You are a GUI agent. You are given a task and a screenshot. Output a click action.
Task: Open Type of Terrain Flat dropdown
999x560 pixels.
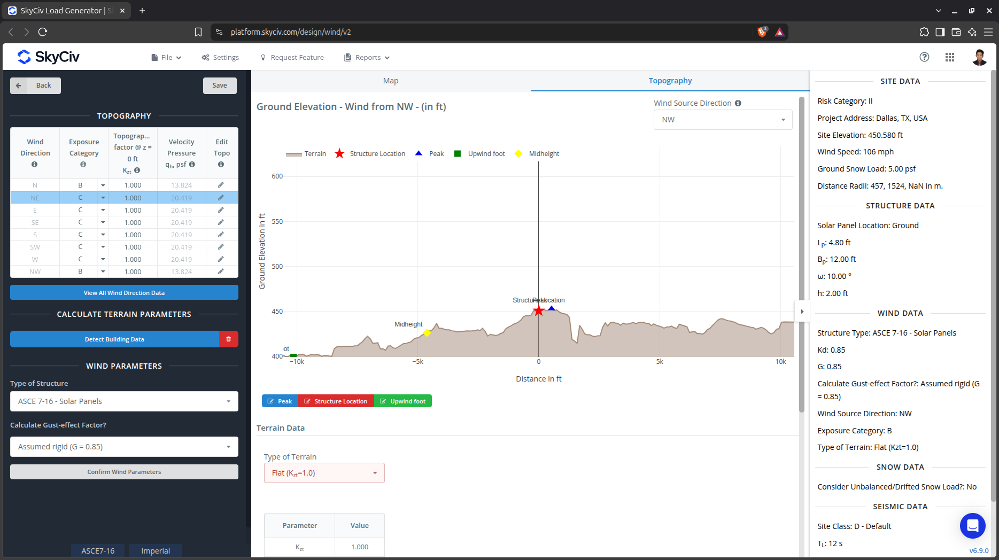tap(324, 473)
